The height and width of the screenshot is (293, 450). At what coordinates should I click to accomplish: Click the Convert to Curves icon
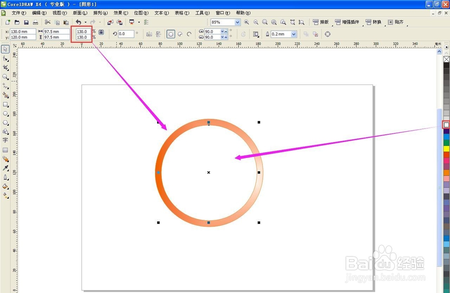pyautogui.click(x=328, y=34)
